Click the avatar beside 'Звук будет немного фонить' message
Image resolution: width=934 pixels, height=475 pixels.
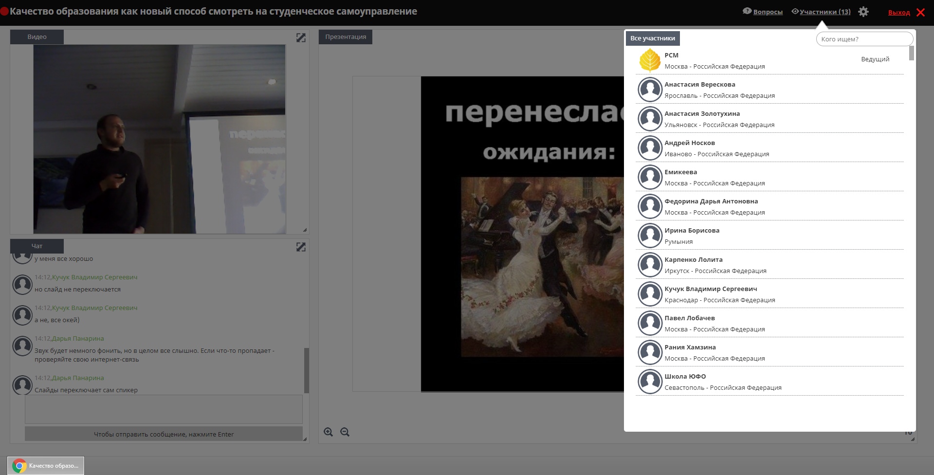[22, 346]
